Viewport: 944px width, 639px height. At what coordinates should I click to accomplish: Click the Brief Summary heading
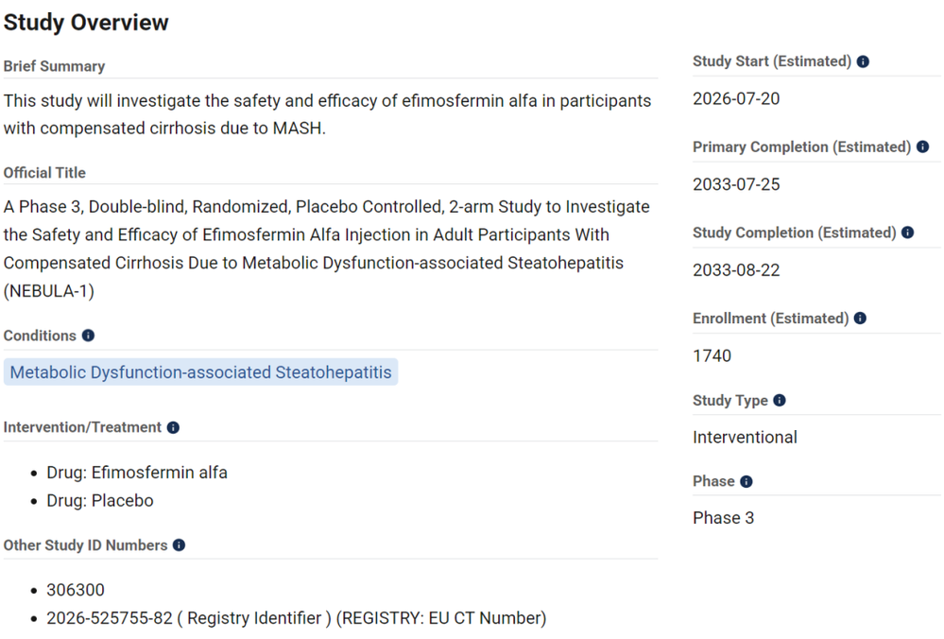tap(54, 66)
